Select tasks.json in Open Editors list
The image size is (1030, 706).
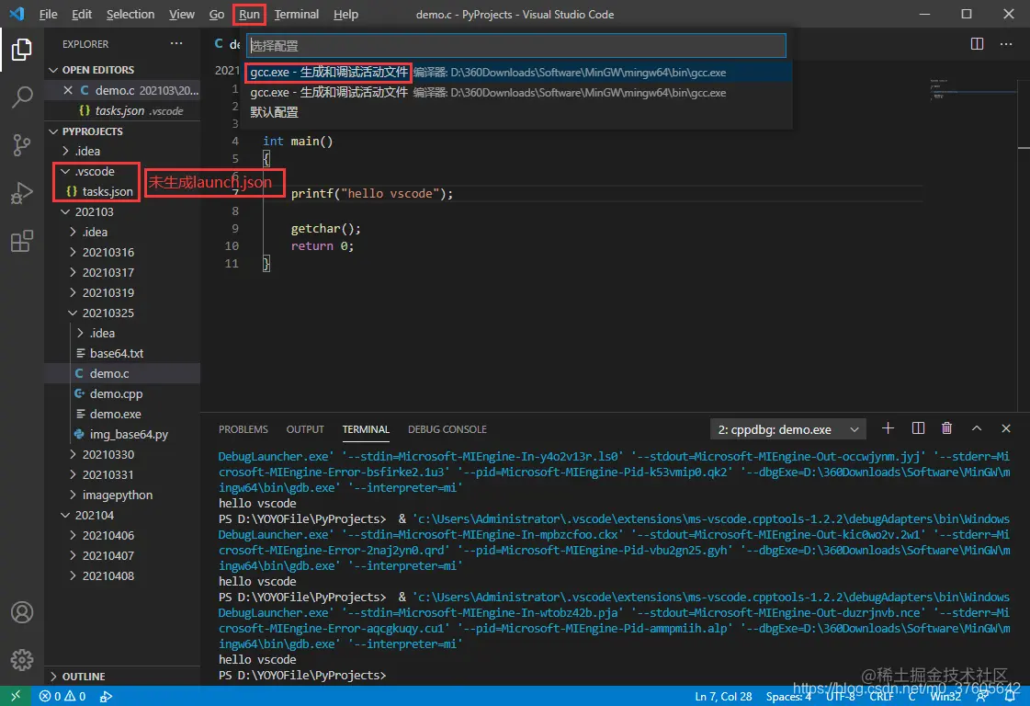[122, 110]
